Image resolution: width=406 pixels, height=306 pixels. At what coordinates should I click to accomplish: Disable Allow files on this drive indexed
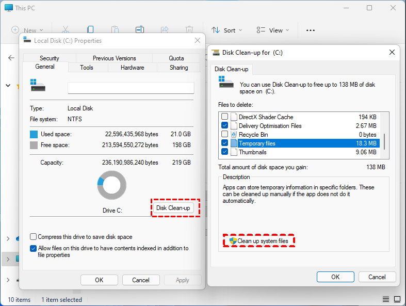tap(33, 249)
